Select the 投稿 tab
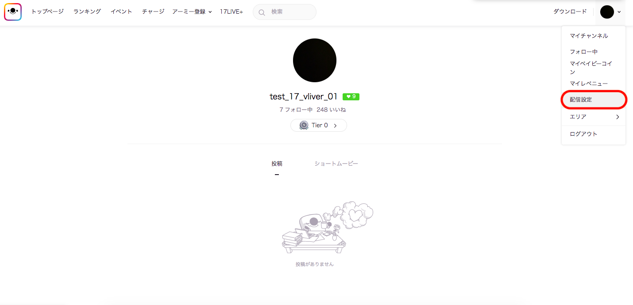Viewport: 633px width, 305px height. pos(277,164)
